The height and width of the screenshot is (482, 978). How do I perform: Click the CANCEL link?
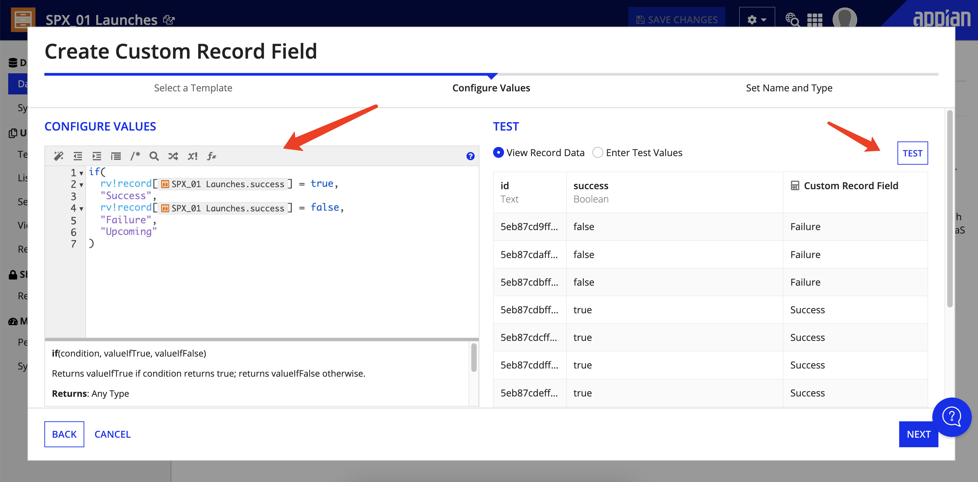click(x=112, y=434)
